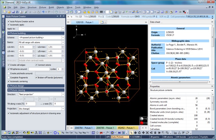
Task: Uncheck Auto Picture Creator active
Action: tap(8, 21)
